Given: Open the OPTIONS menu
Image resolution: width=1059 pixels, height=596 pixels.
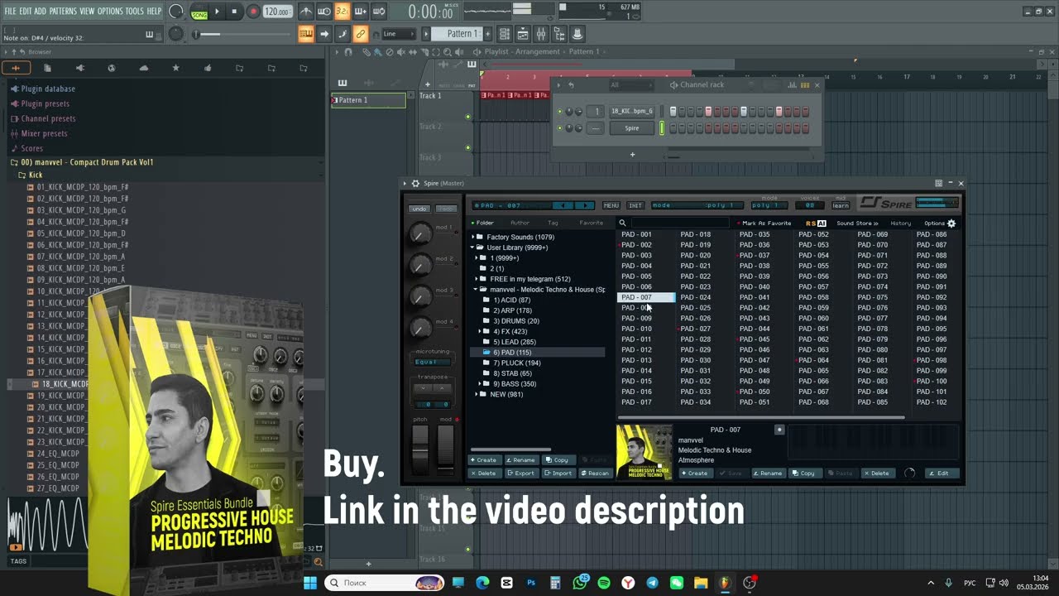Looking at the screenshot, I should (x=110, y=11).
